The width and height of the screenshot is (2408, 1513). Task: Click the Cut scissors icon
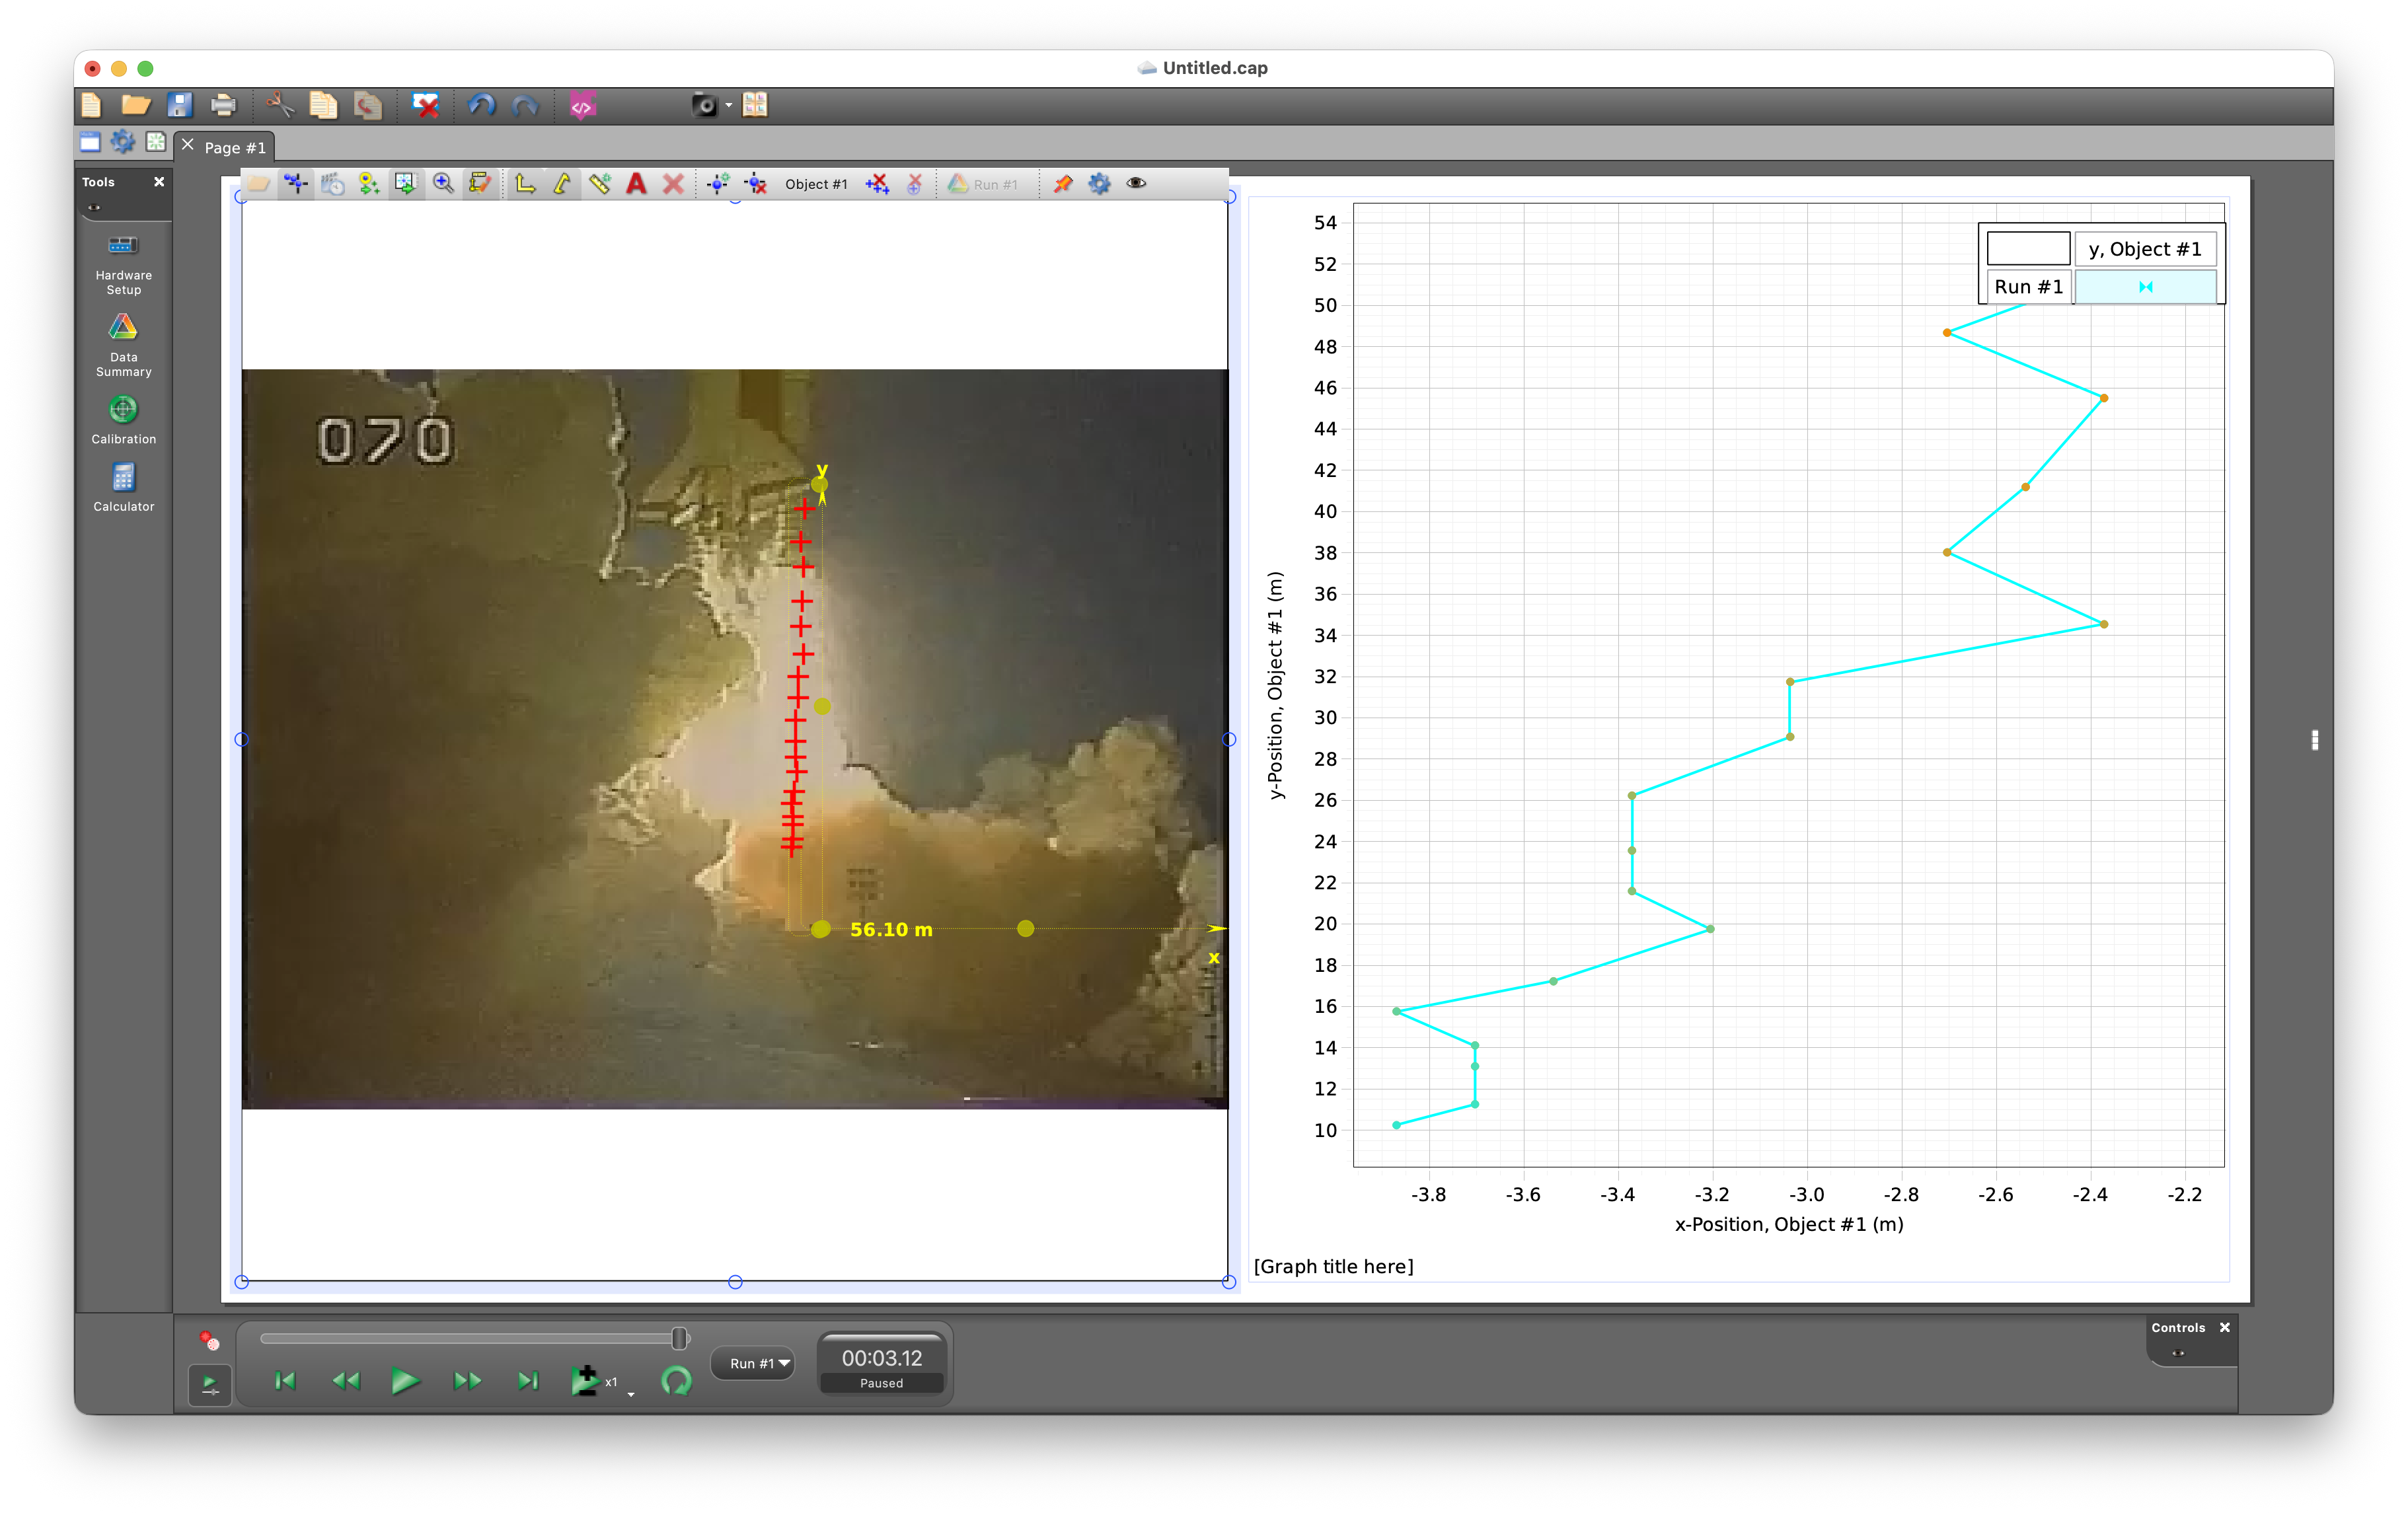(x=280, y=105)
